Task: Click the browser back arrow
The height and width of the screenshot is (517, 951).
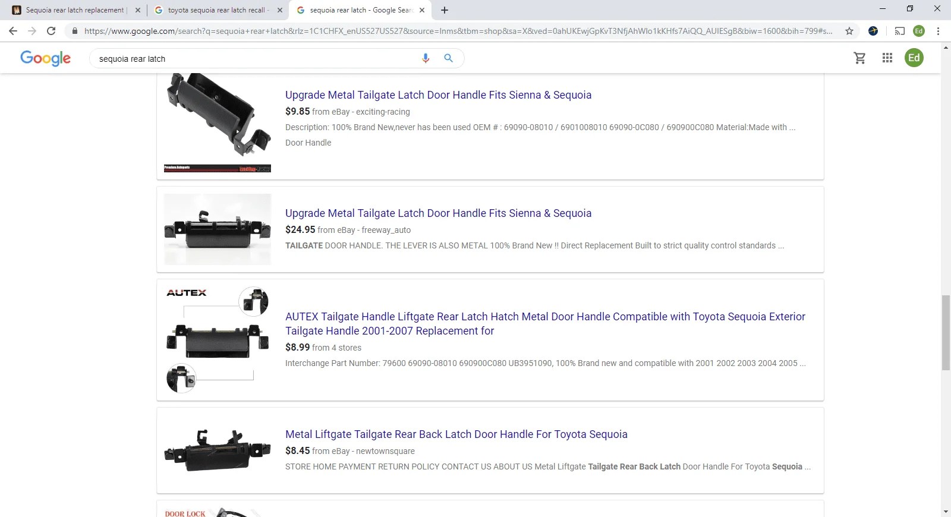Action: tap(13, 31)
